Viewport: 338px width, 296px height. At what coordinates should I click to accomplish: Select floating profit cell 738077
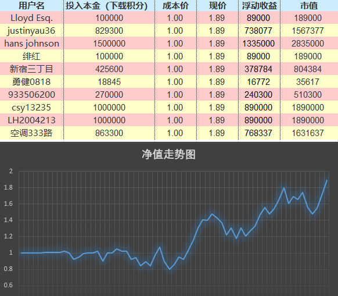(x=259, y=30)
